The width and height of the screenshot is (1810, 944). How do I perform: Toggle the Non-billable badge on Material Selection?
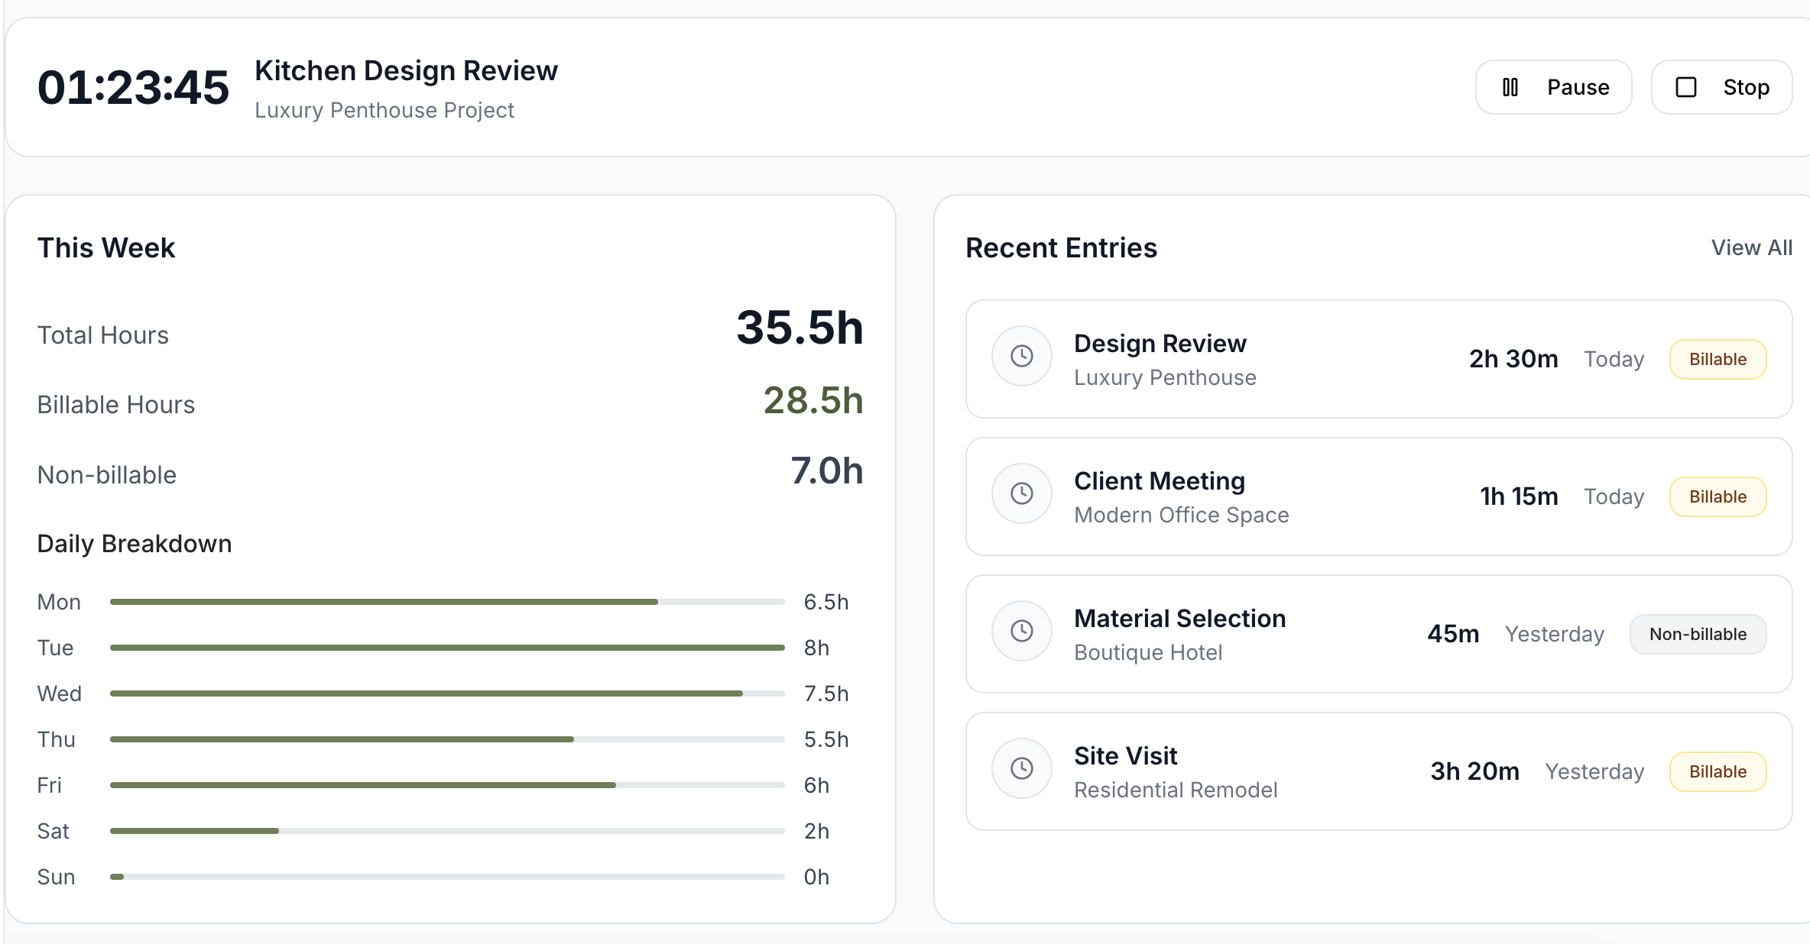pyautogui.click(x=1698, y=634)
